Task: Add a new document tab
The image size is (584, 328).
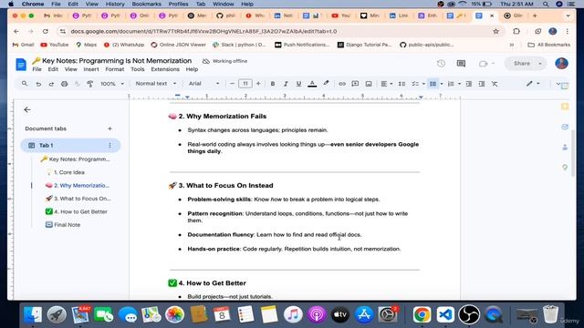Action: click(109, 128)
